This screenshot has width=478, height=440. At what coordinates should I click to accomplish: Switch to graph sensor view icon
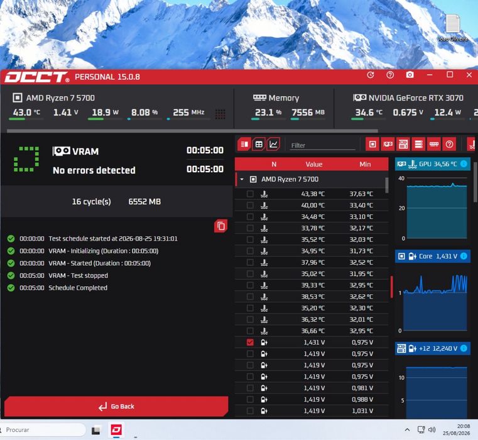pos(273,144)
